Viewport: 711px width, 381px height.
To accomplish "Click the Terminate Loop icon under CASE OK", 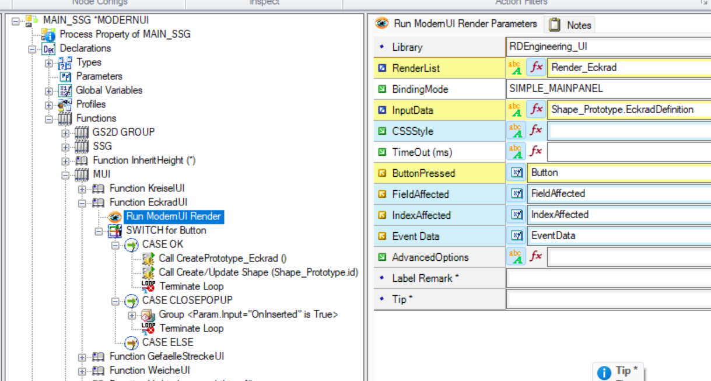I will (148, 286).
